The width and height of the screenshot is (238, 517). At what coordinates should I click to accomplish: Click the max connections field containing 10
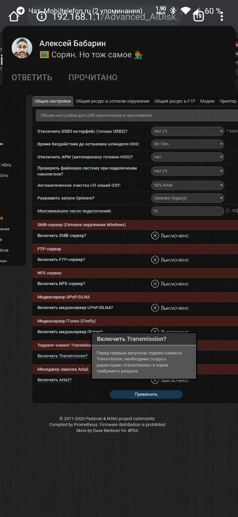tap(188, 211)
